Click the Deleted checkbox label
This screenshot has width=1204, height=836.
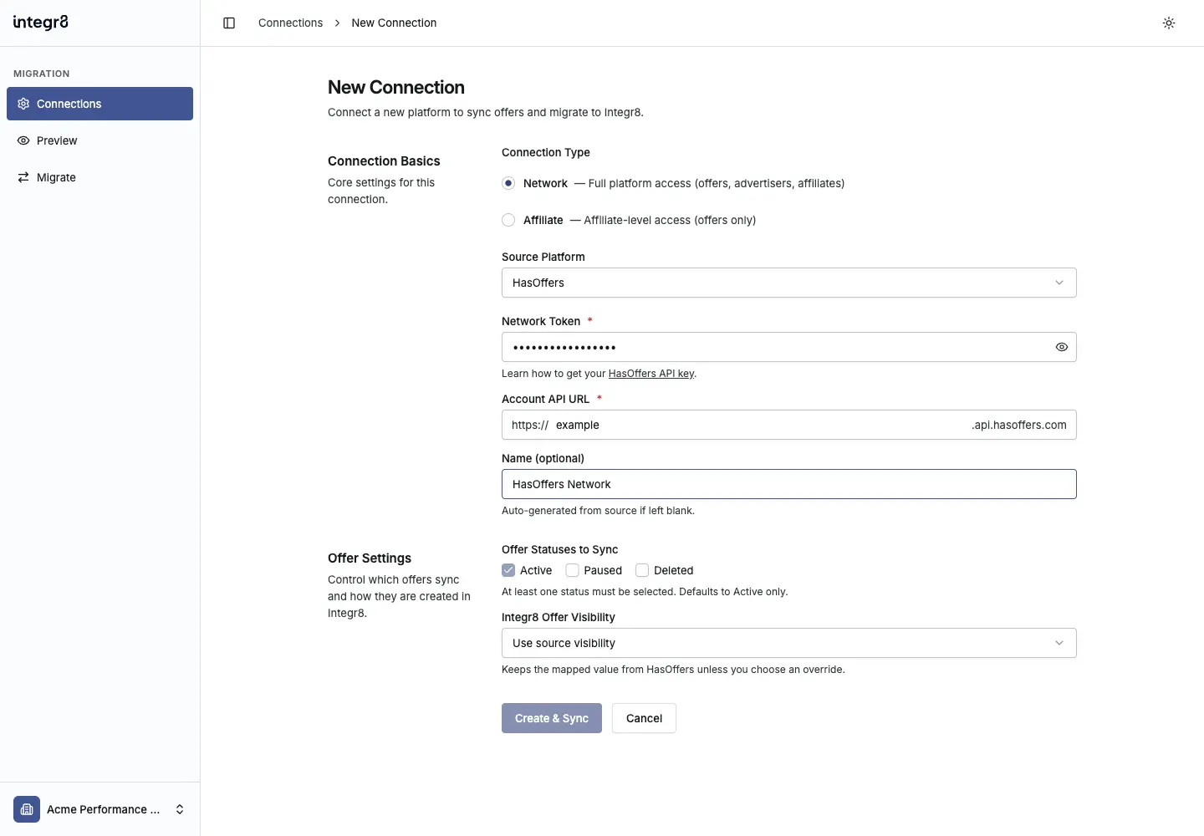point(673,570)
